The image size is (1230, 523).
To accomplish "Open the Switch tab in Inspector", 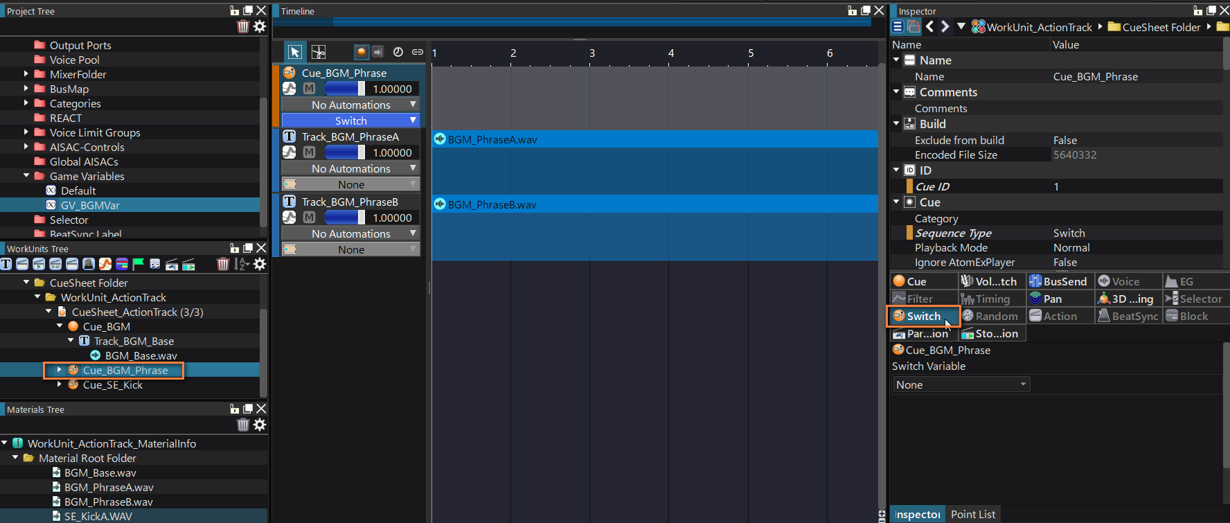I will pos(923,316).
